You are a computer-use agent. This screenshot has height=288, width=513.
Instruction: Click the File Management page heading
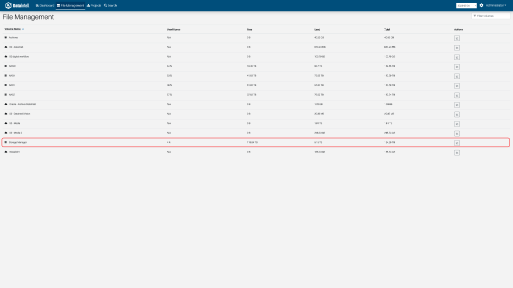coord(28,17)
